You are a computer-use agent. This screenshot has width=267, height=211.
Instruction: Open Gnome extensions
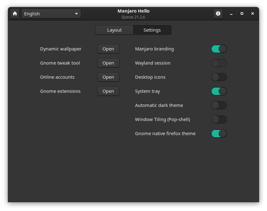tap(108, 91)
